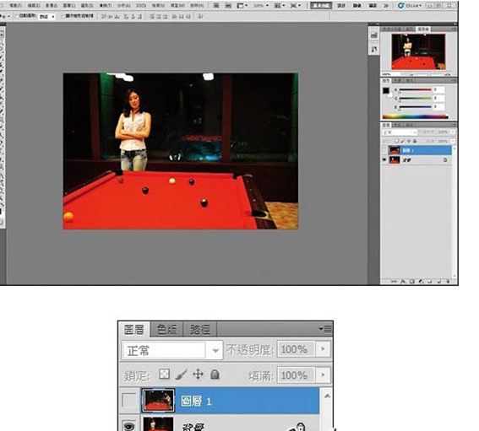Click the background layer lock icon in window's panel
Screen dimensions: 479x431
click(x=444, y=160)
